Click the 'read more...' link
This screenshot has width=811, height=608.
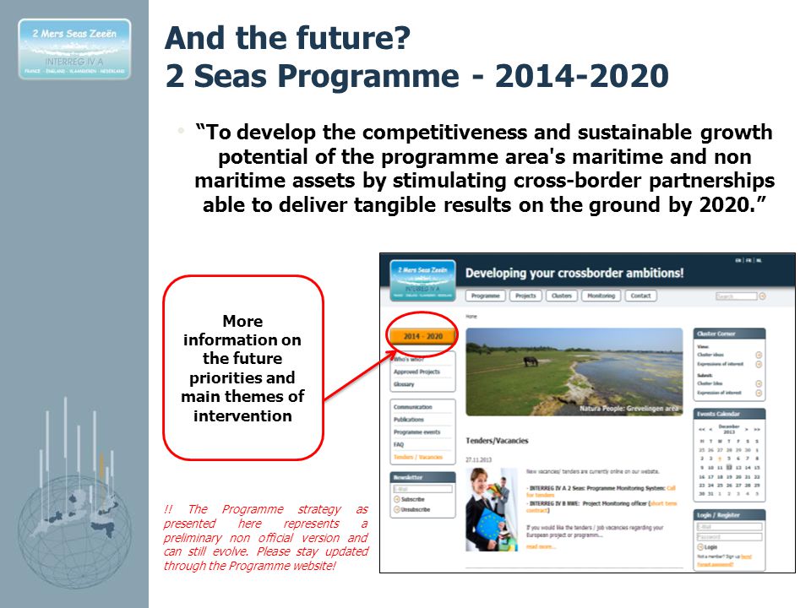pos(541,547)
